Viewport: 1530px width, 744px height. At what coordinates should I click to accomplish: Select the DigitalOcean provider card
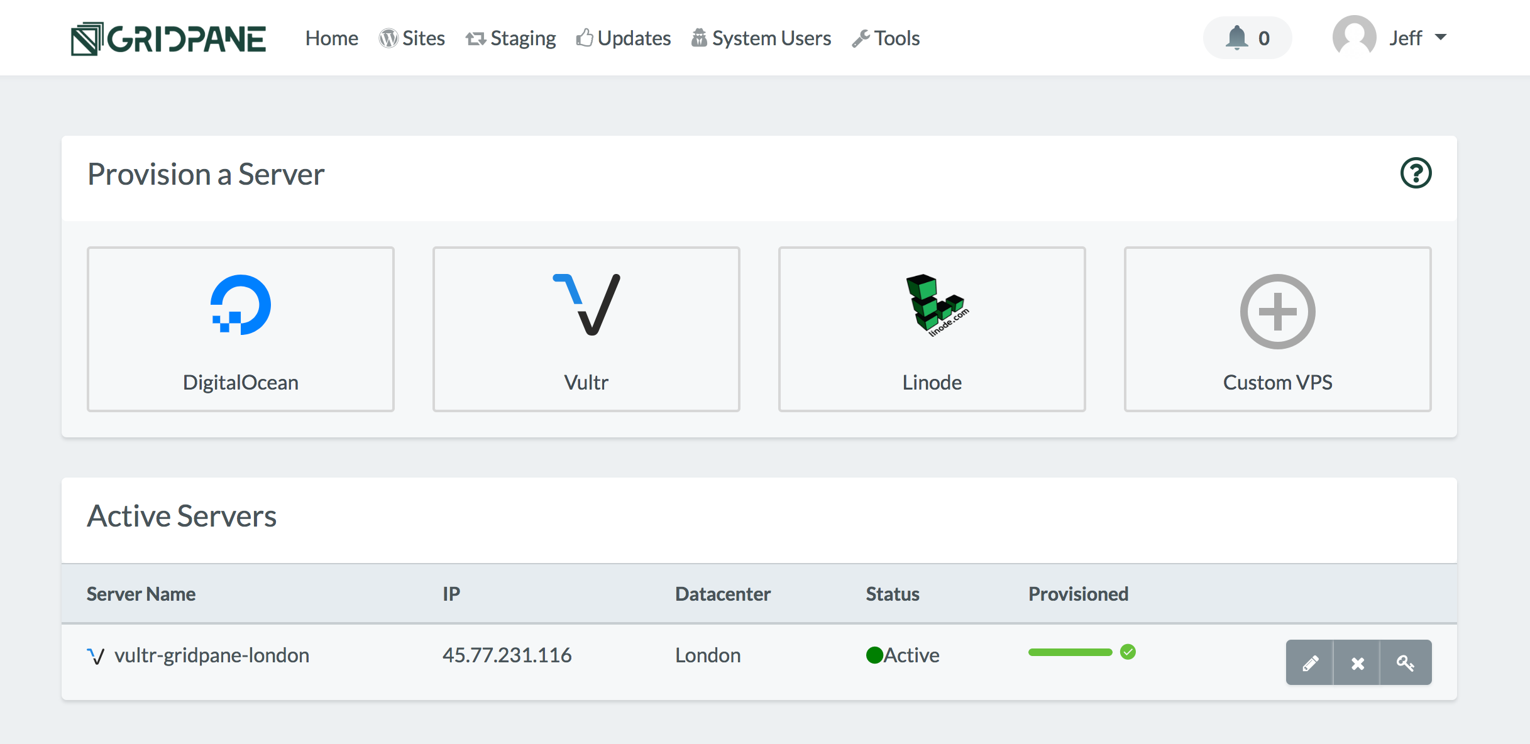click(241, 329)
